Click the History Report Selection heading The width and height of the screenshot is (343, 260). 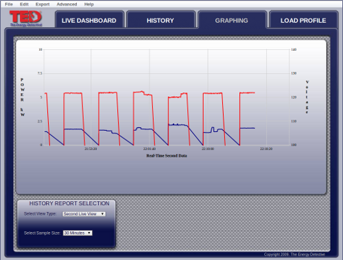pyautogui.click(x=69, y=203)
